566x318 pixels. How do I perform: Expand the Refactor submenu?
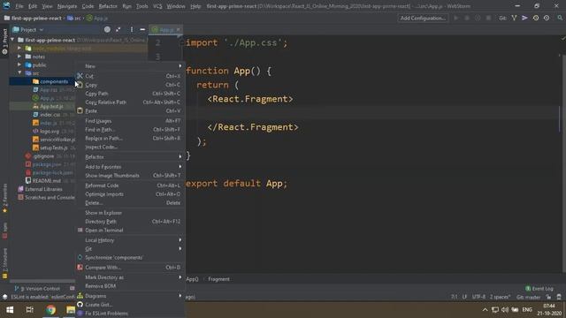130,157
